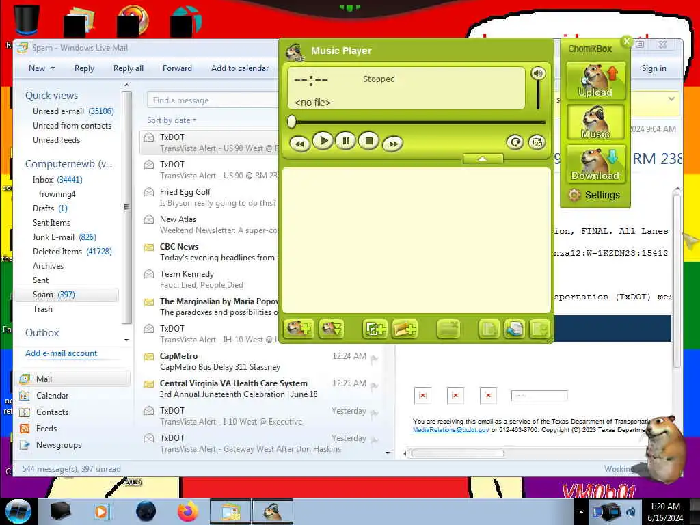Open Download in ChomikBox panel
The width and height of the screenshot is (700, 525).
595,164
